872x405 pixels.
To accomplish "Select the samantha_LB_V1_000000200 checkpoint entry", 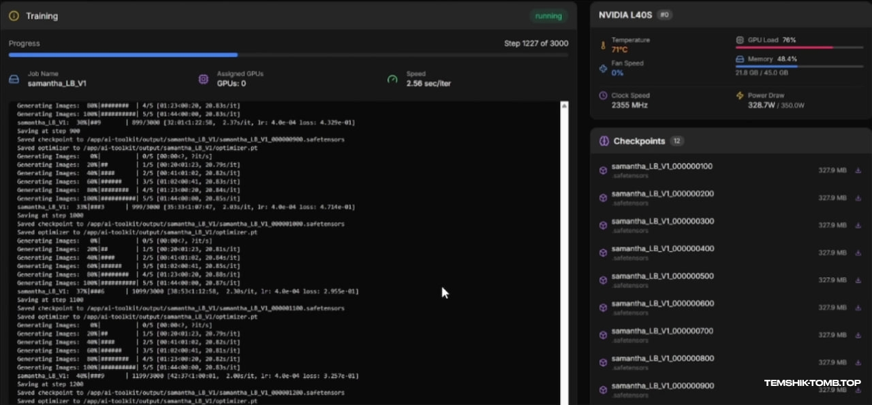I will pos(662,194).
